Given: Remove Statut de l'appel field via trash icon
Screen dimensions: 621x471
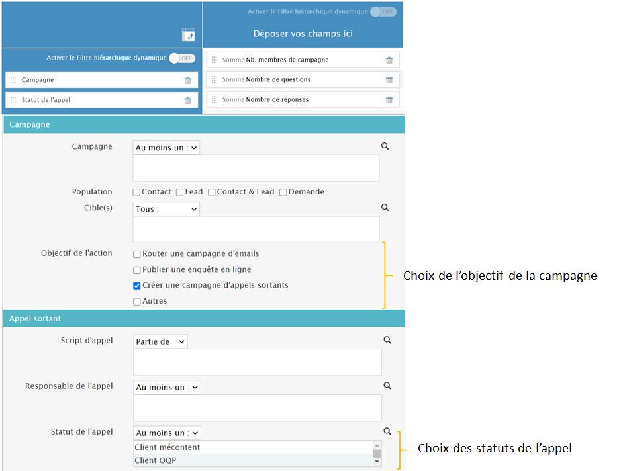Looking at the screenshot, I should click(x=187, y=101).
